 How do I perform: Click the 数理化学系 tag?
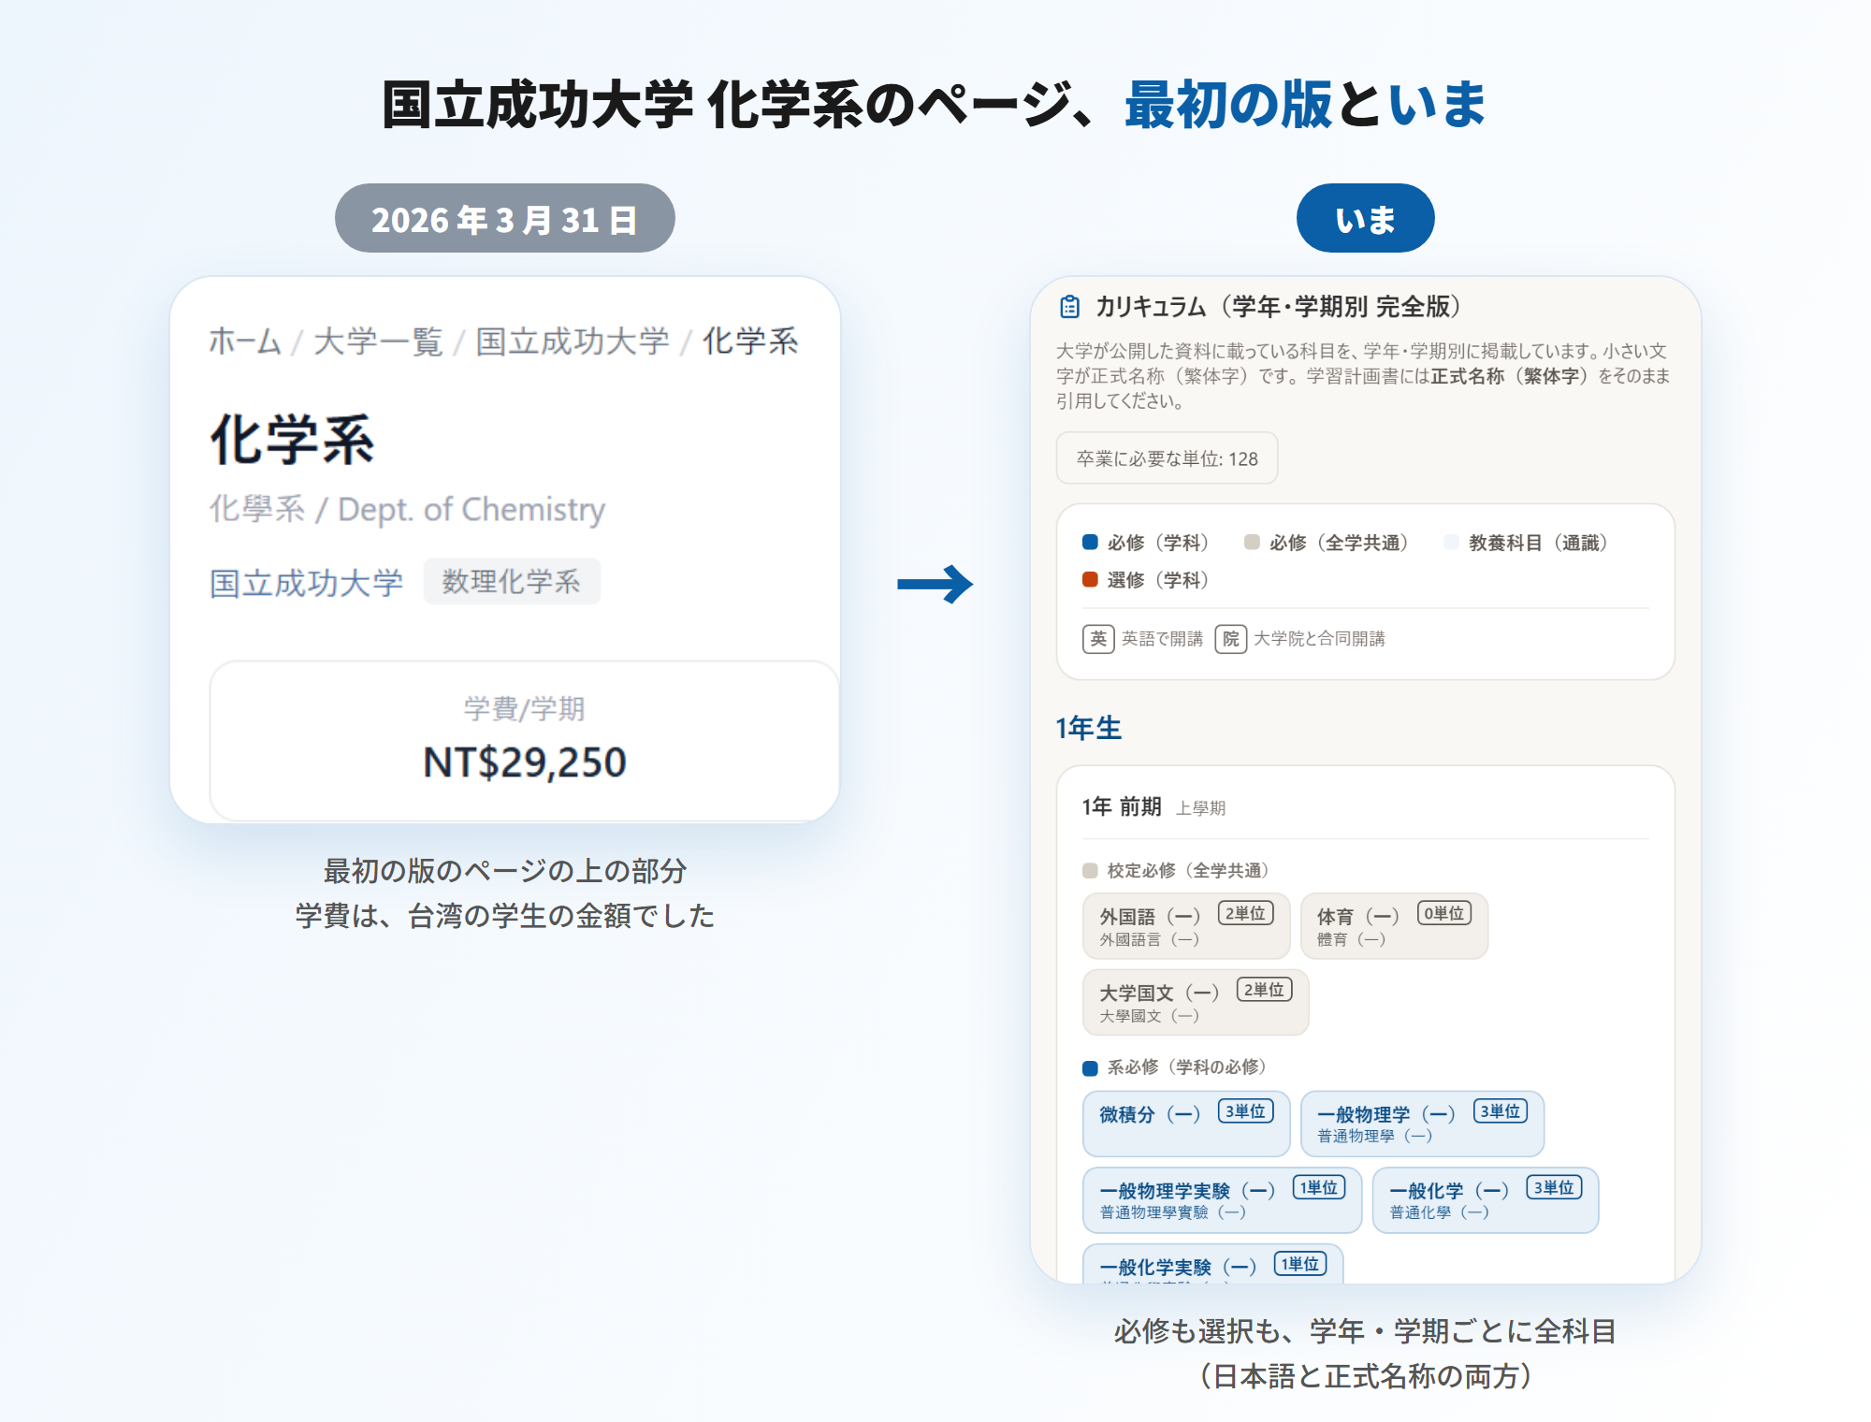coord(512,582)
